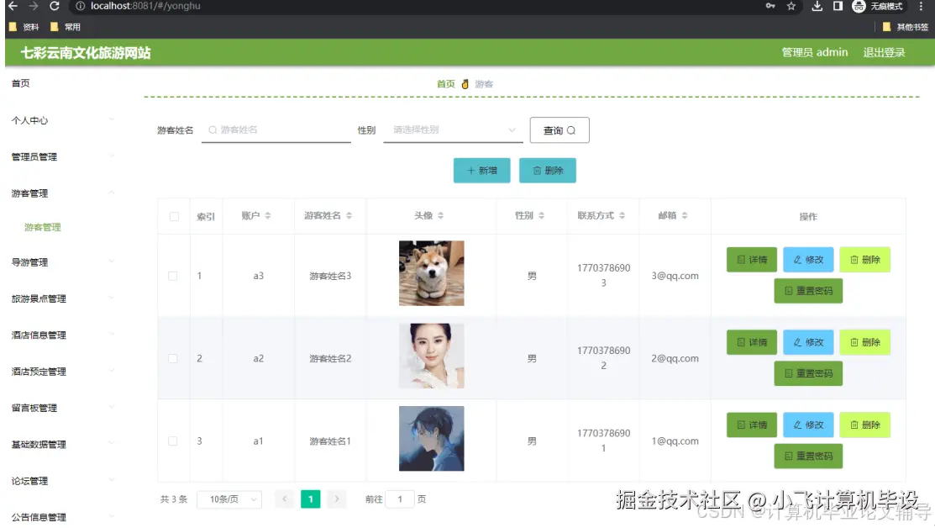Click the password key icon in address bar
This screenshot has height=528, width=935.
(x=770, y=6)
